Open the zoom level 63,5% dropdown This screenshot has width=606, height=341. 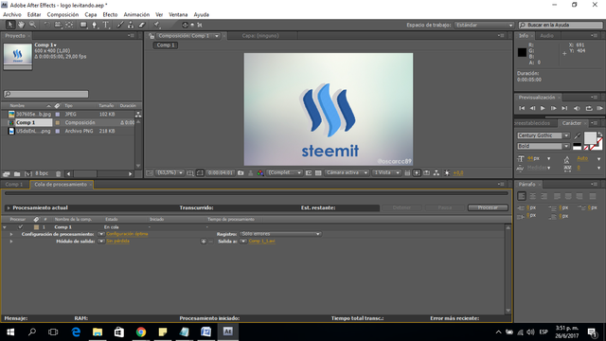click(x=170, y=172)
